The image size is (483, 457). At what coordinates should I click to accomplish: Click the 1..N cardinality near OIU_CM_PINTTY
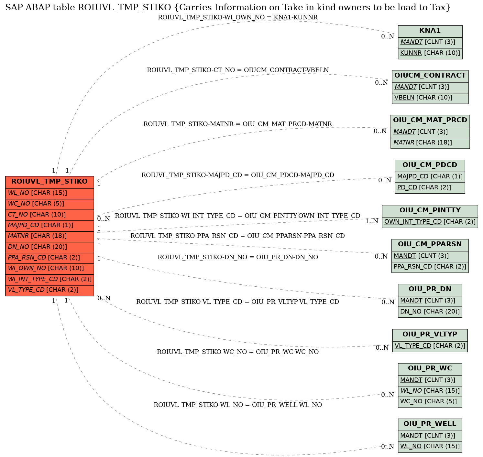(x=372, y=221)
